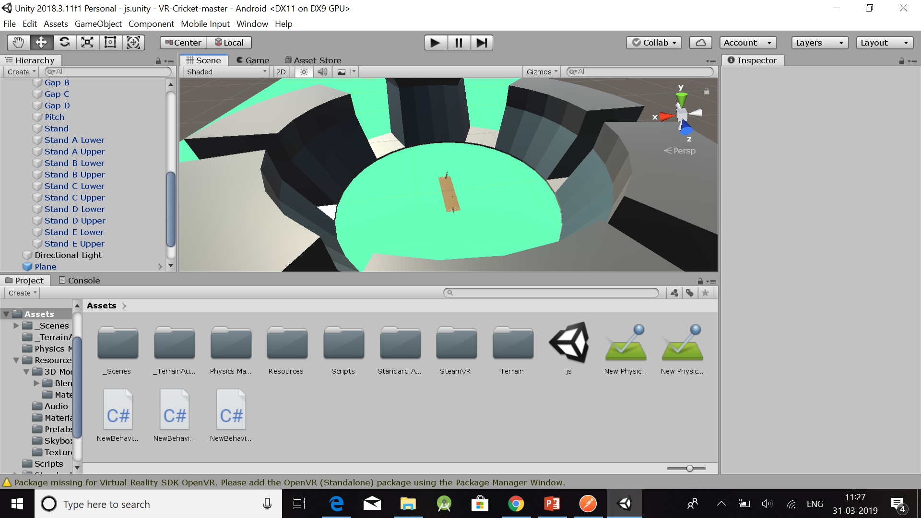Click the Step frame button
The width and height of the screenshot is (921, 518).
pyautogui.click(x=482, y=42)
